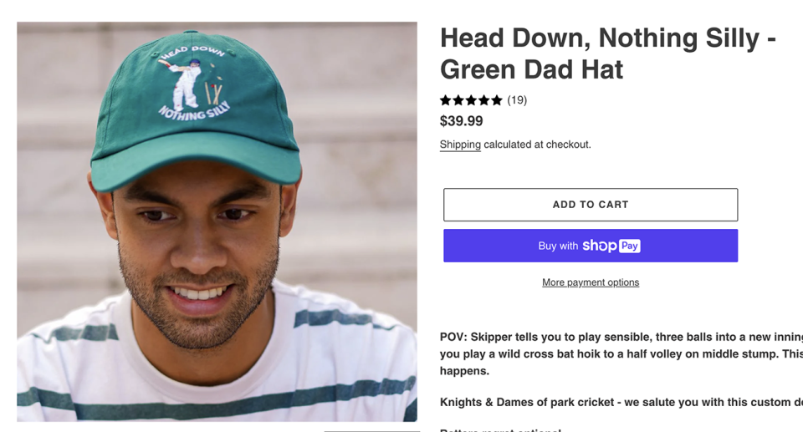Click the "Buy with" text on purple button

(558, 246)
